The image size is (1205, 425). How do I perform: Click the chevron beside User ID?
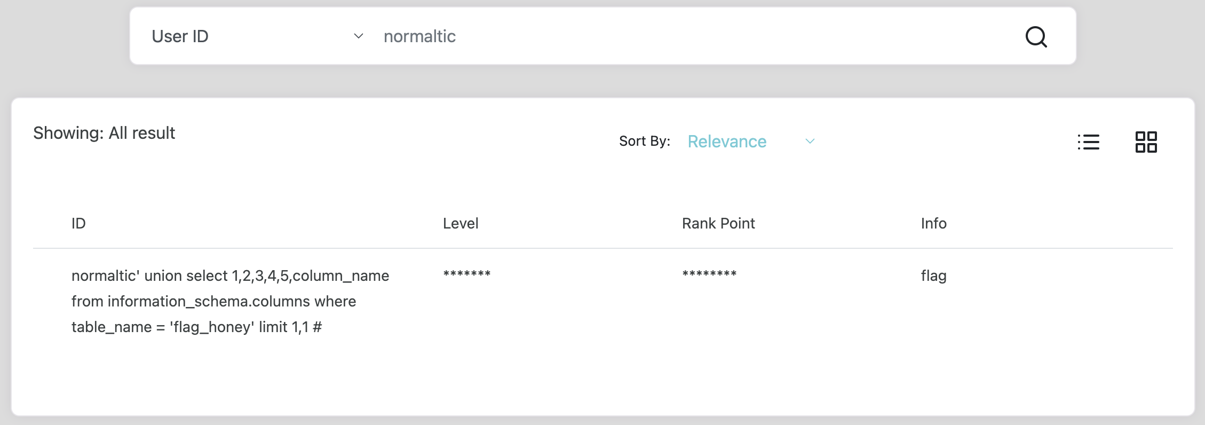[x=359, y=36]
